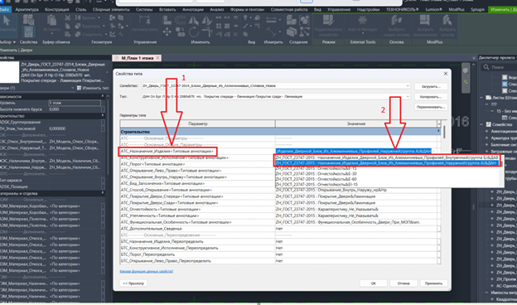
Task: Collapse the Семейства node in project browser
Action: click(x=481, y=124)
